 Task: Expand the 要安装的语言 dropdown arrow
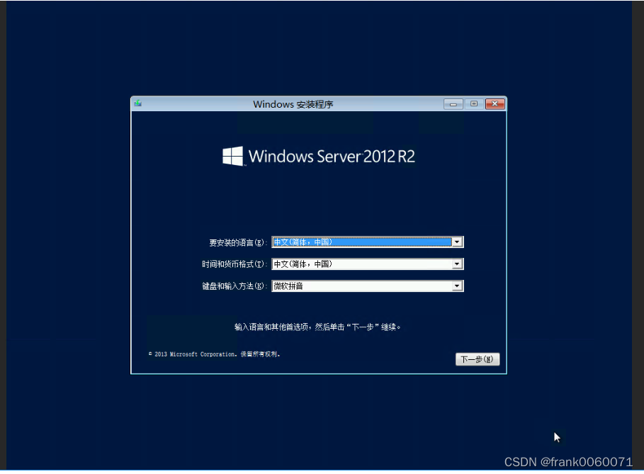457,242
